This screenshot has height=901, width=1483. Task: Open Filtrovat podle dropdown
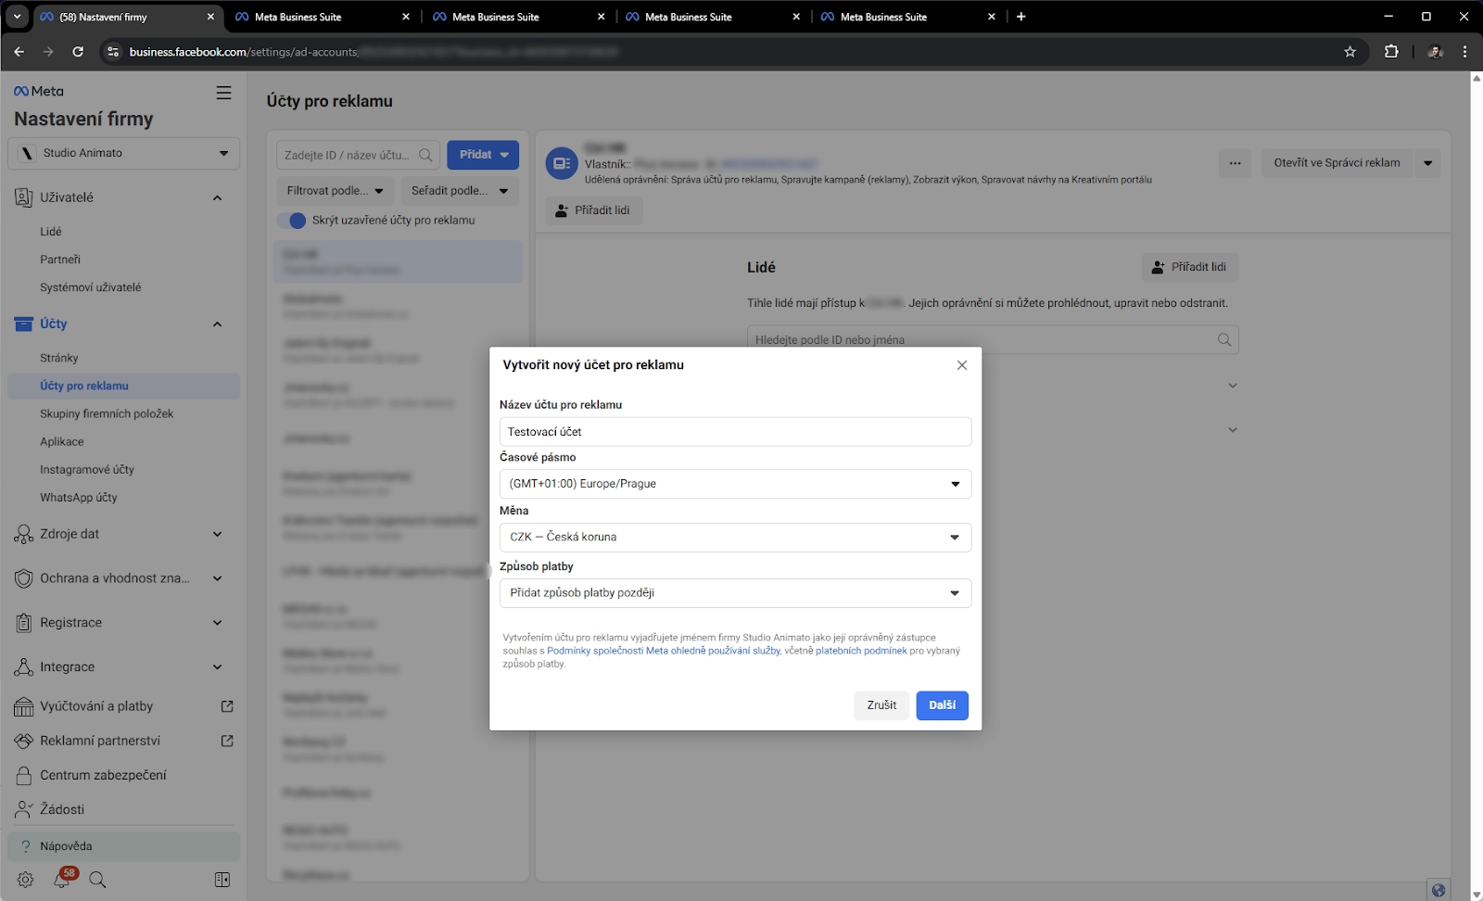tap(335, 191)
